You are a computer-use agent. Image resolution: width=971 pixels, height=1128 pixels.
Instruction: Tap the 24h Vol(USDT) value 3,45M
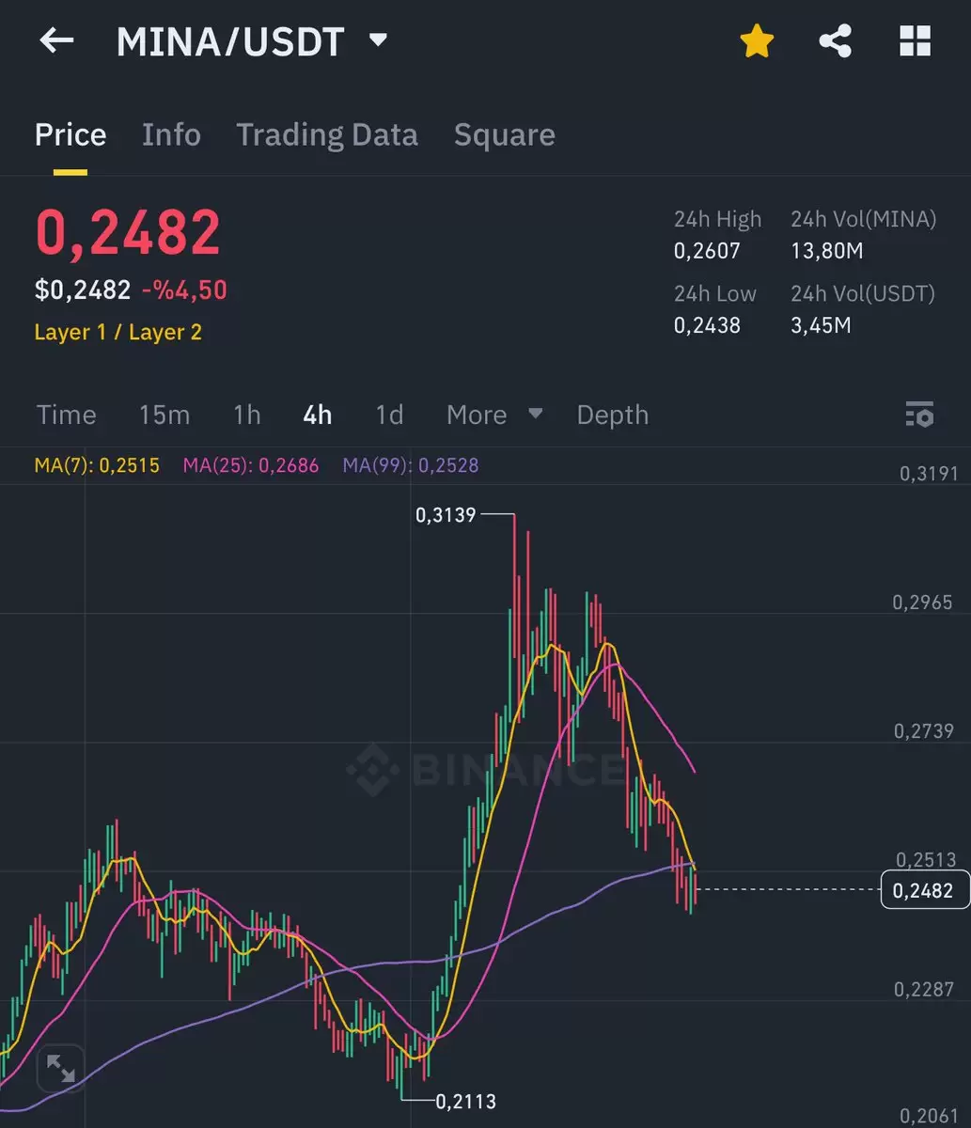pos(822,325)
